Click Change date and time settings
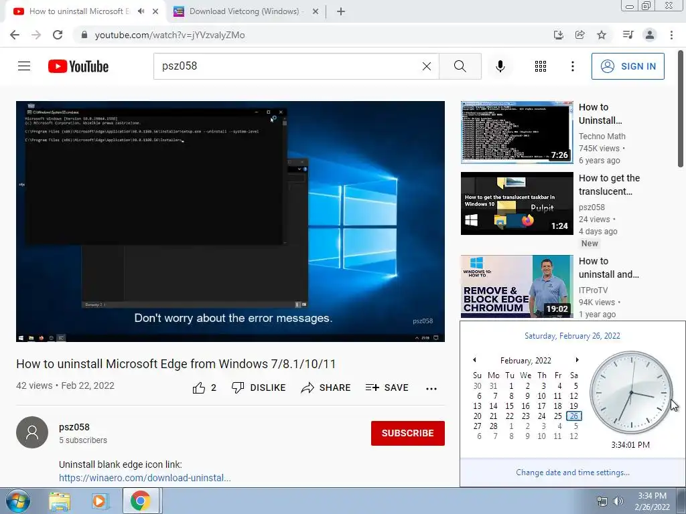The image size is (686, 514). [573, 473]
